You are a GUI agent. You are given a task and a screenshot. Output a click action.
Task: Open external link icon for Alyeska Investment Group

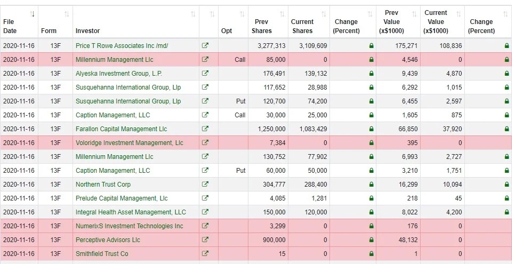(x=205, y=73)
